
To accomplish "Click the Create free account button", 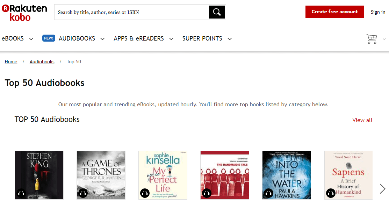I will [334, 12].
